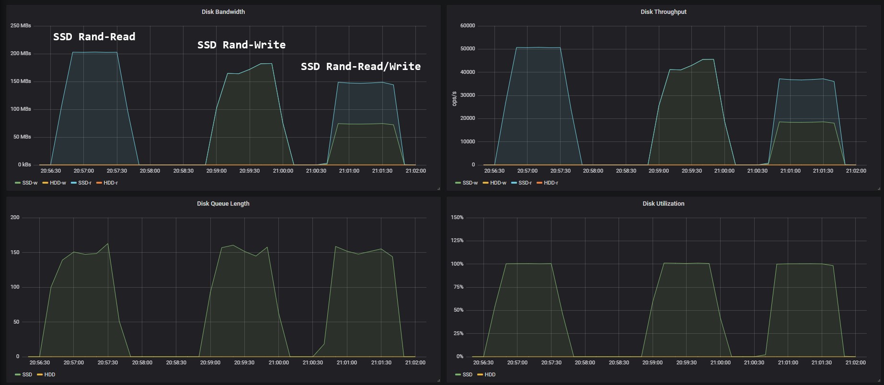Click the "21:02:00" time label in Disk Throughput
Viewport: 884px width, 385px height.
click(856, 171)
